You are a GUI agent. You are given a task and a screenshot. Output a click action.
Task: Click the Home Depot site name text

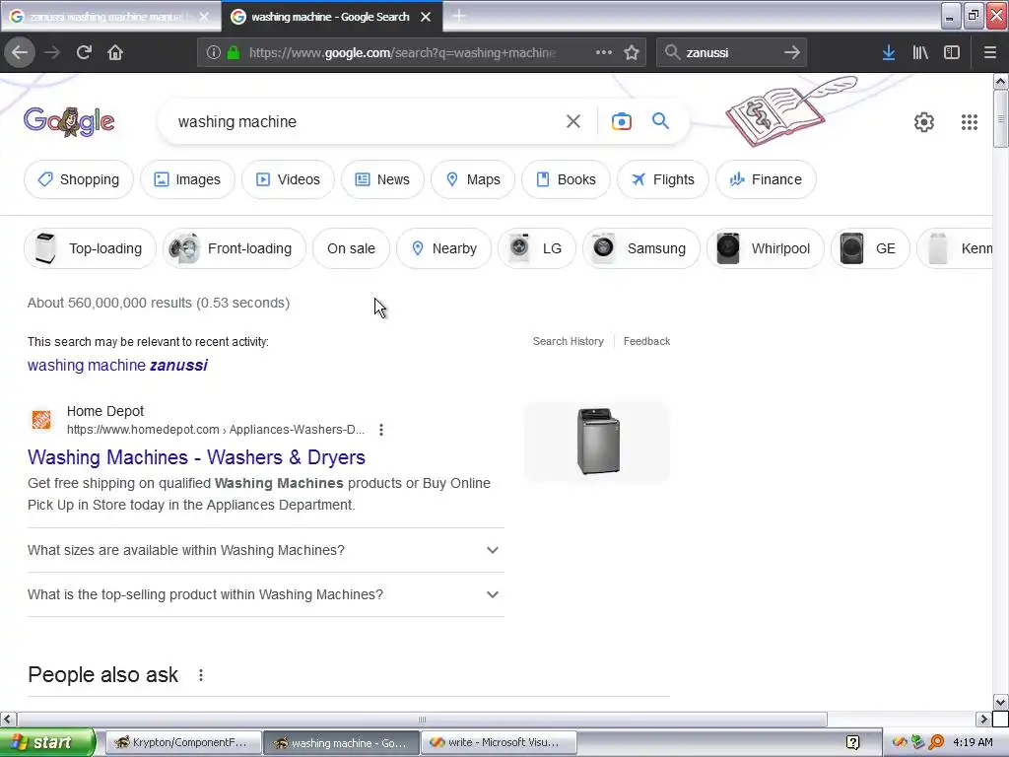(105, 411)
